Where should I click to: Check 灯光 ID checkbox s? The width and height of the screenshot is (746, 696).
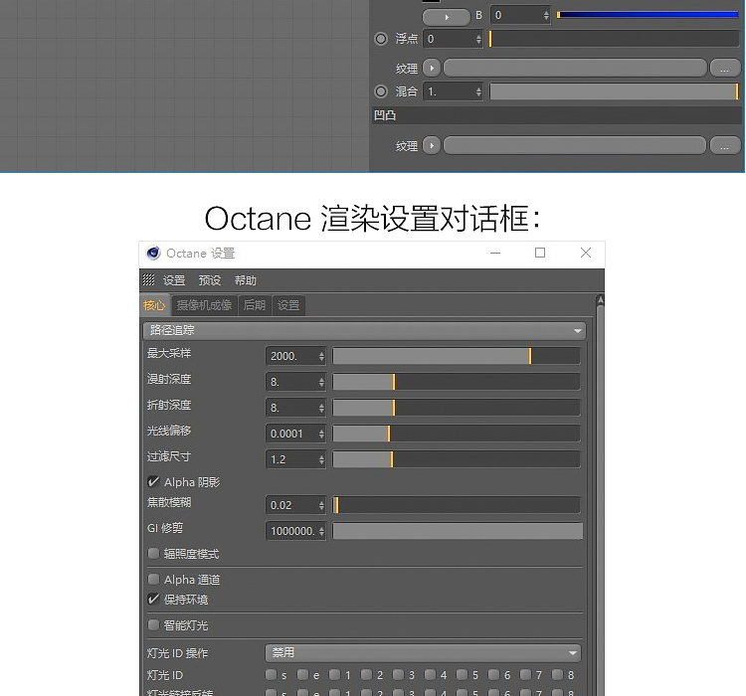click(271, 674)
